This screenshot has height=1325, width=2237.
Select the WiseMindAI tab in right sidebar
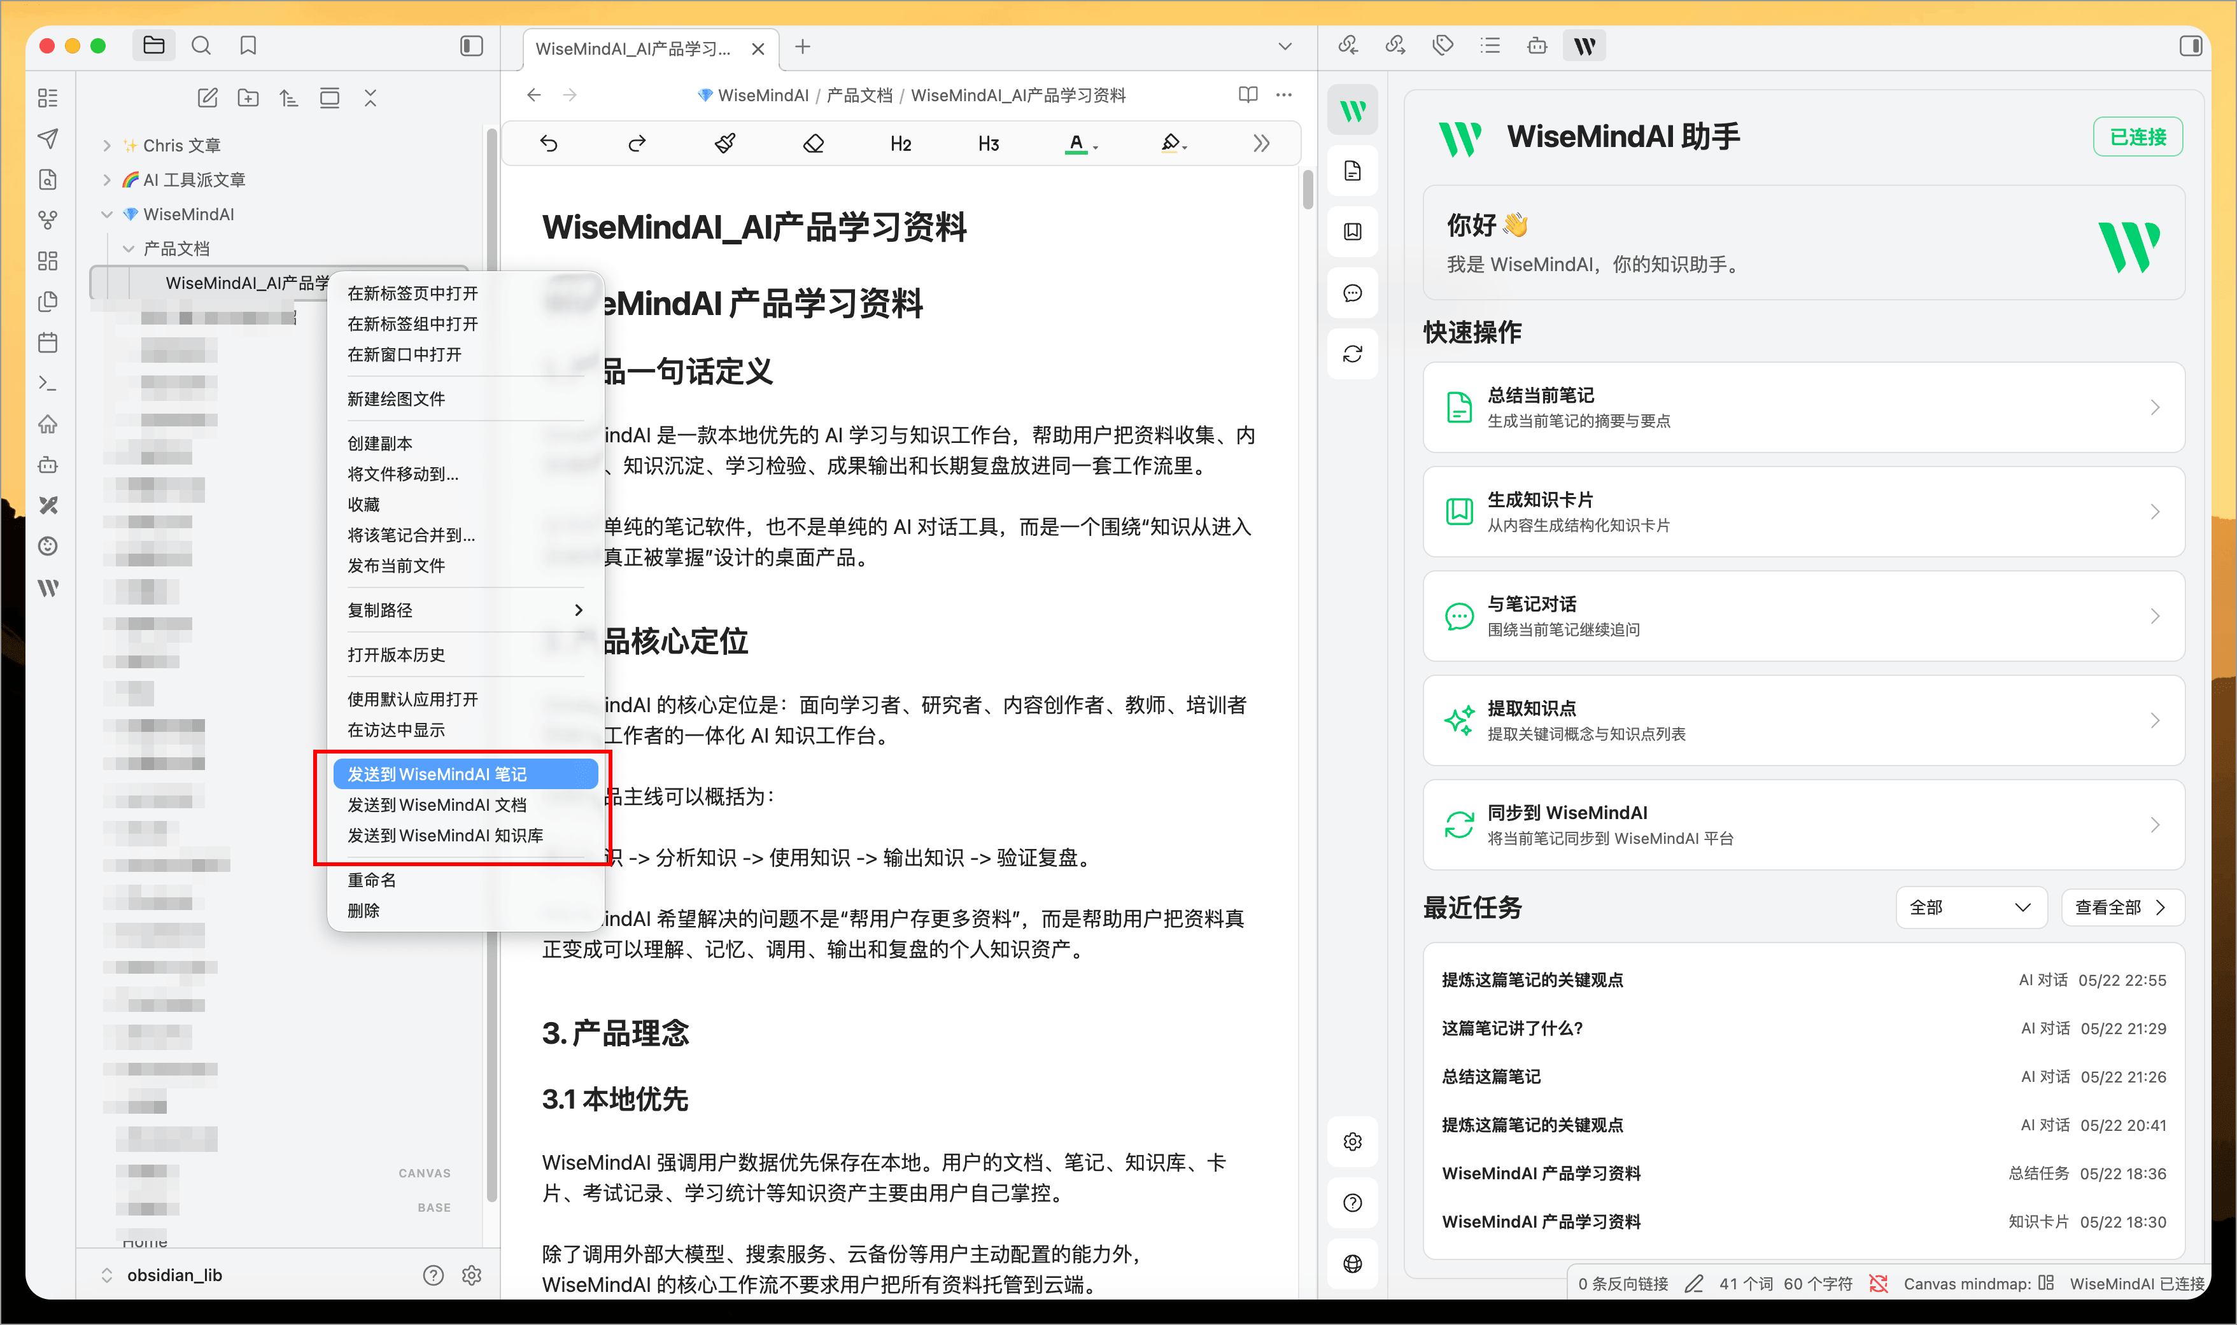tap(1584, 46)
